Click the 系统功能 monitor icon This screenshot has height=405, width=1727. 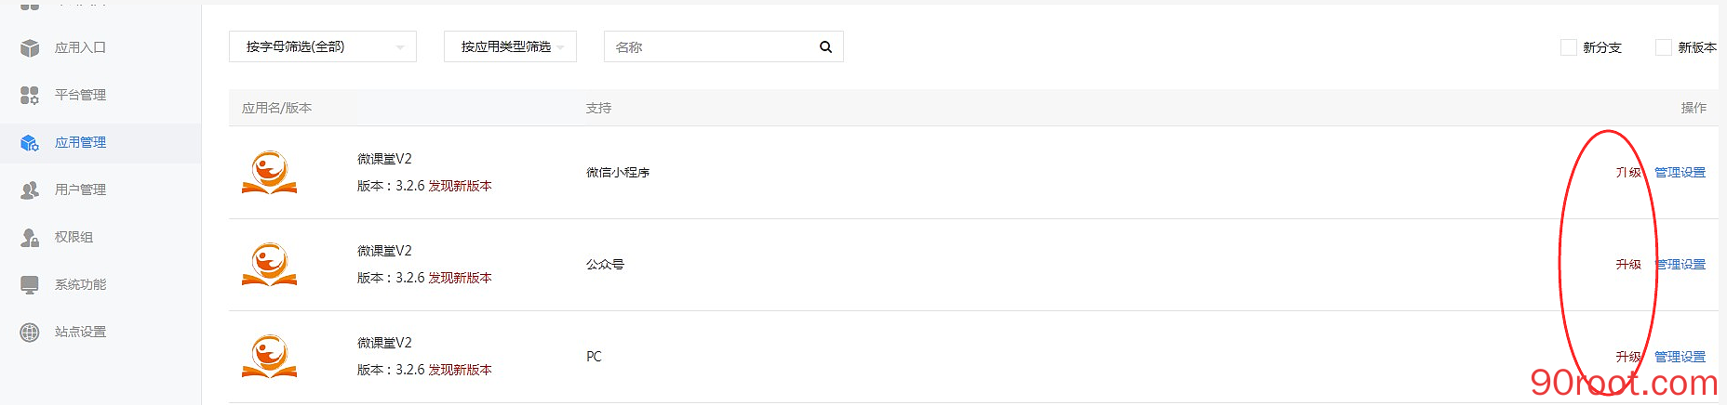coord(30,284)
